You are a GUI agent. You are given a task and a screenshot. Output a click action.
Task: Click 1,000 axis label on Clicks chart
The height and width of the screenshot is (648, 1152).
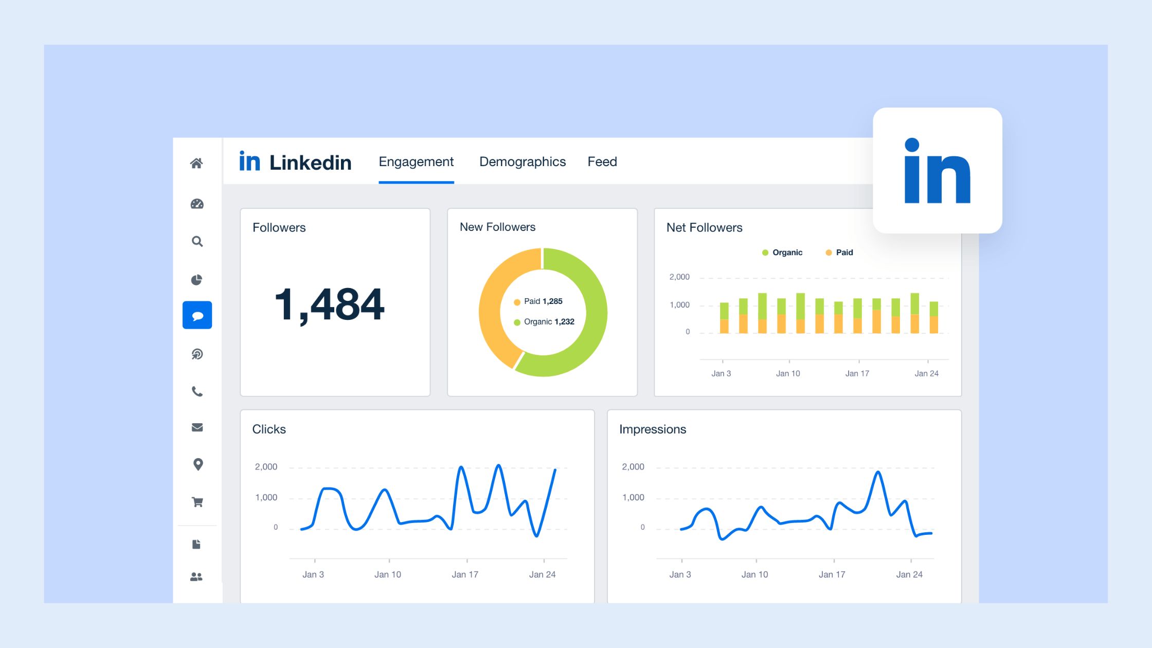click(266, 498)
